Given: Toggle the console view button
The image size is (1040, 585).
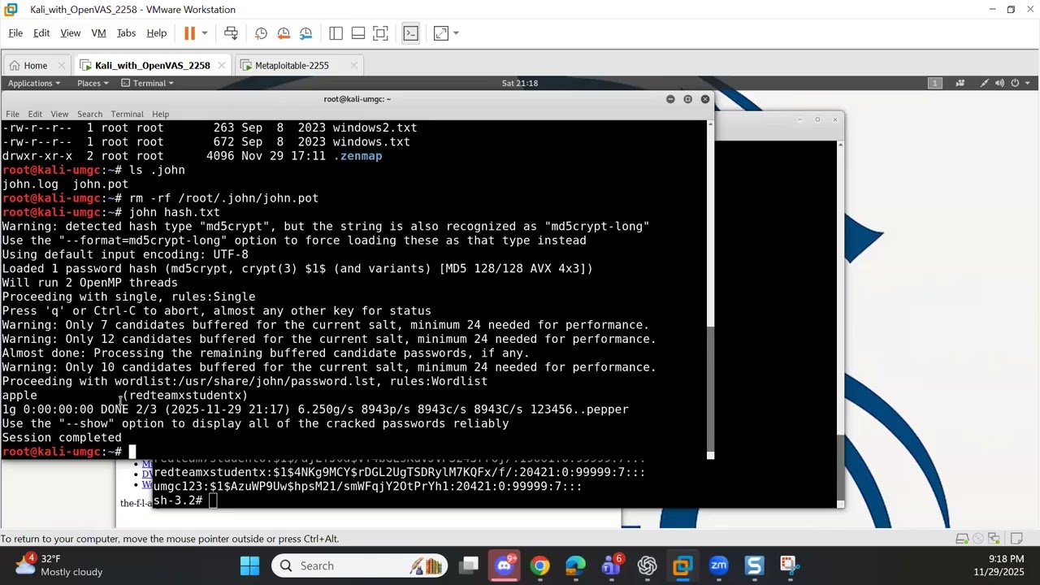Looking at the screenshot, I should coord(410,33).
